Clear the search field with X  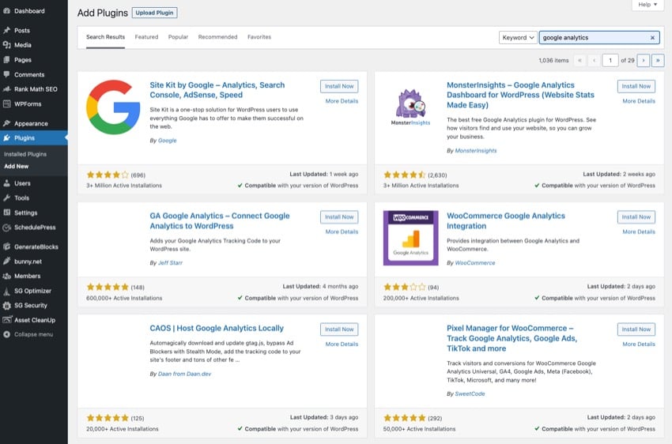(x=652, y=38)
